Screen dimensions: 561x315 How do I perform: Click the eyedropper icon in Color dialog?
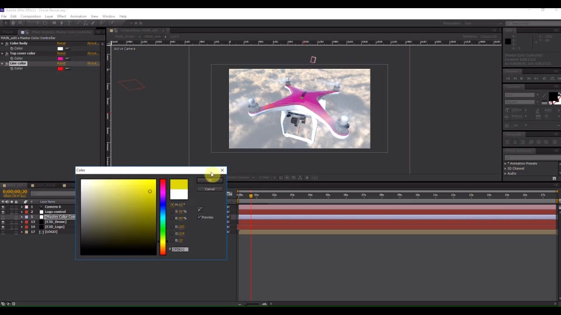click(x=200, y=209)
